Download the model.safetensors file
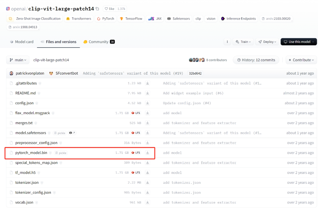The width and height of the screenshot is (318, 214). click(148, 133)
